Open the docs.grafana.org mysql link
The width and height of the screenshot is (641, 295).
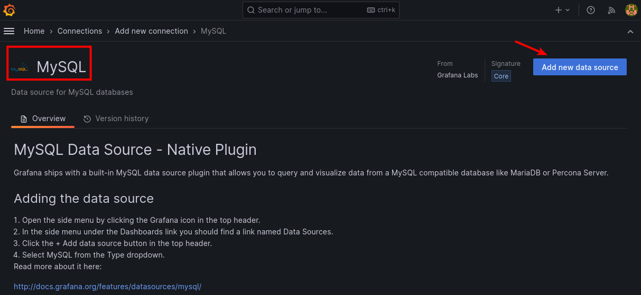108,287
